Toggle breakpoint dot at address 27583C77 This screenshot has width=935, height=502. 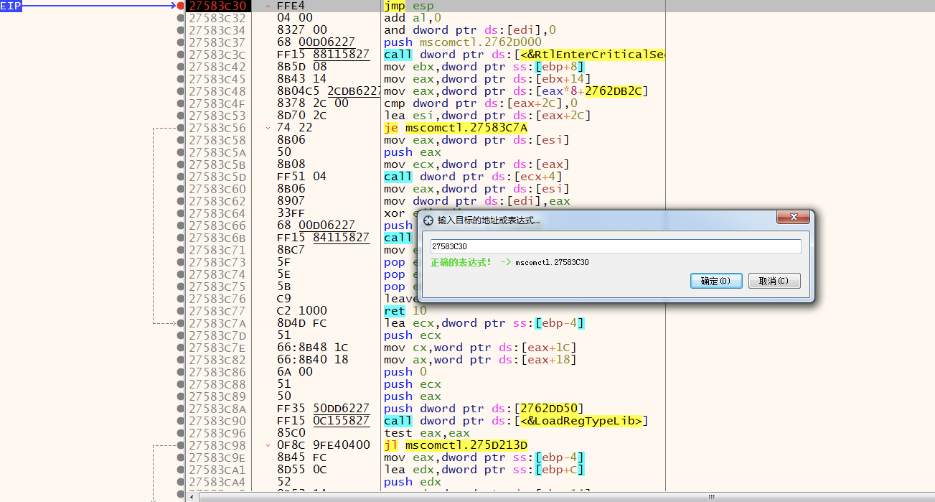(180, 311)
